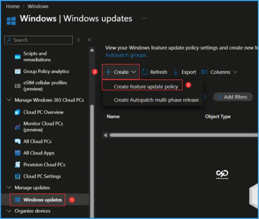
Task: Sort by Object Type column header
Action: tap(218, 117)
